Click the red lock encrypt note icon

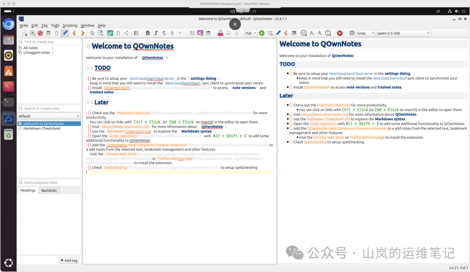click(x=220, y=33)
